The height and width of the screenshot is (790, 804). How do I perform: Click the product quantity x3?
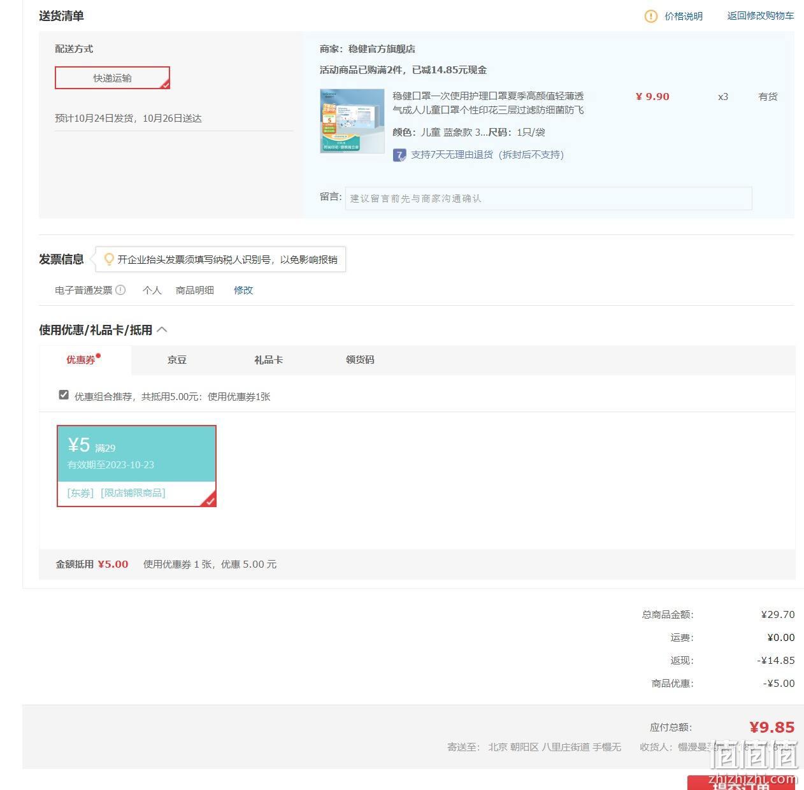723,97
